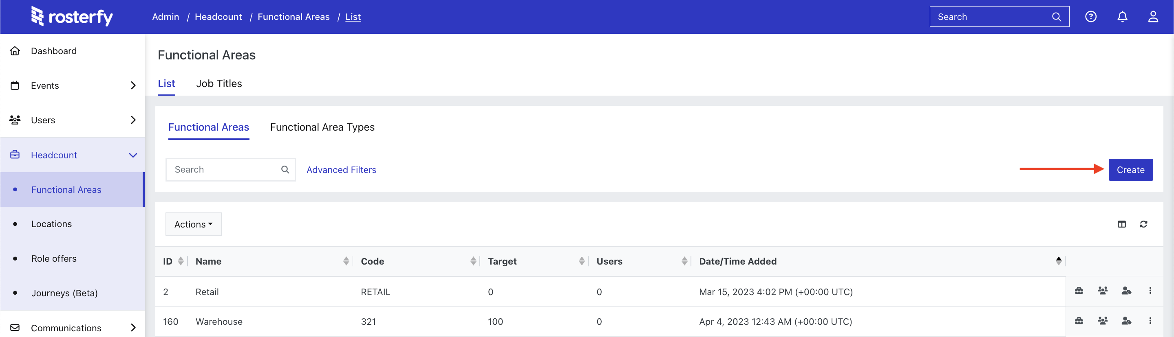Open the three-dot menu for Retail row
This screenshot has width=1174, height=337.
point(1150,291)
